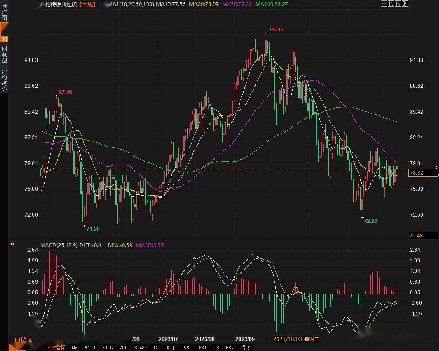Click the crosshair move icon at top right
Image resolution: width=439 pixels, height=351 pixels.
point(384,4)
